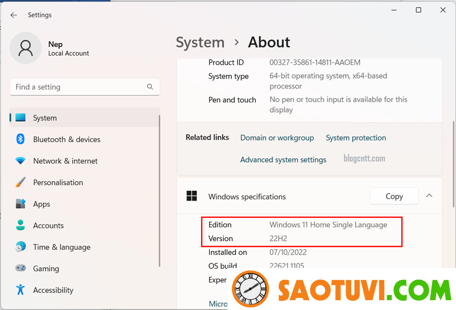Click the Nep user profile avatar
The height and width of the screenshot is (310, 456).
26,48
